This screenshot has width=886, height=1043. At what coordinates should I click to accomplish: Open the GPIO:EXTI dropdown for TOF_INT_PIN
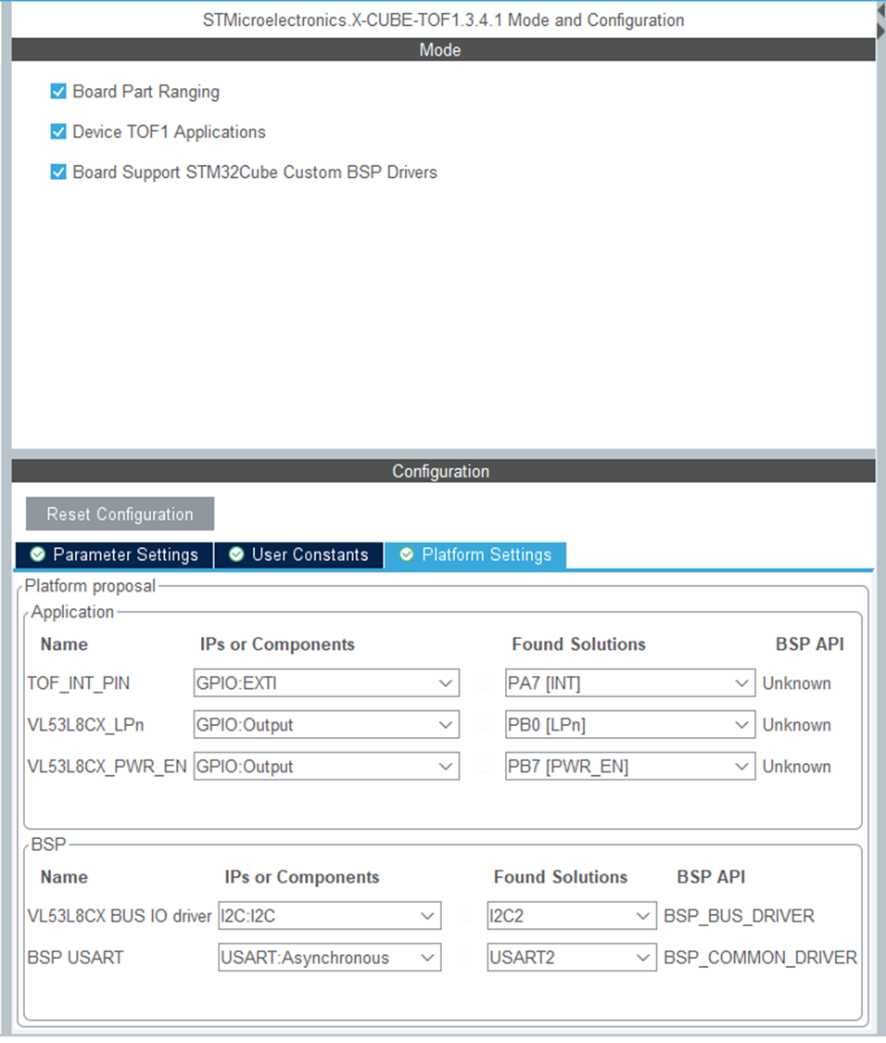point(326,683)
